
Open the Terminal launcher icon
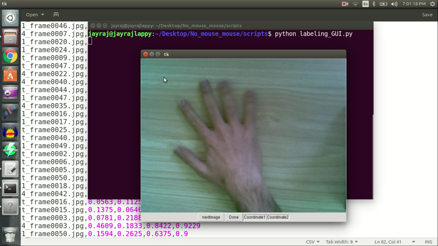click(10, 188)
